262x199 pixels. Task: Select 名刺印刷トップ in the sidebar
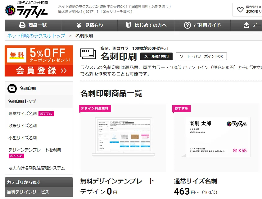tap(39, 101)
